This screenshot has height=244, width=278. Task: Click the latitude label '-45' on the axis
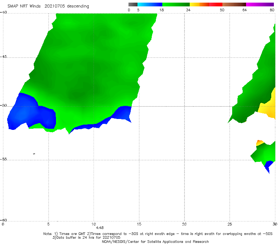pos(3,57)
